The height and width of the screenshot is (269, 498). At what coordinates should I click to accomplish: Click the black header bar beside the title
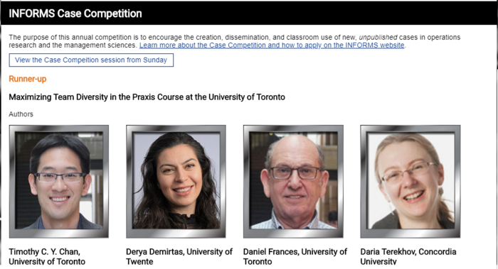click(317, 13)
